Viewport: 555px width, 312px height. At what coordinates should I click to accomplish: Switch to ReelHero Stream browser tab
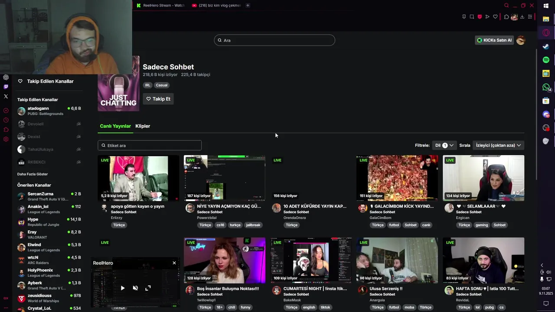pos(161,5)
